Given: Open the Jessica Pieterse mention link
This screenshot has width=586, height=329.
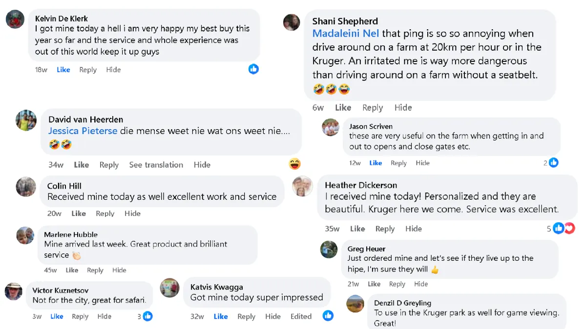Looking at the screenshot, I should pyautogui.click(x=83, y=131).
